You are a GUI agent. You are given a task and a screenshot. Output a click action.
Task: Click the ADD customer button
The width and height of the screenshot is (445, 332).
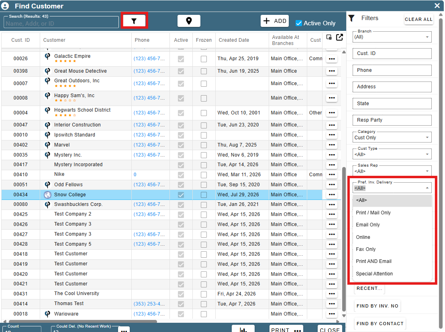click(x=275, y=21)
